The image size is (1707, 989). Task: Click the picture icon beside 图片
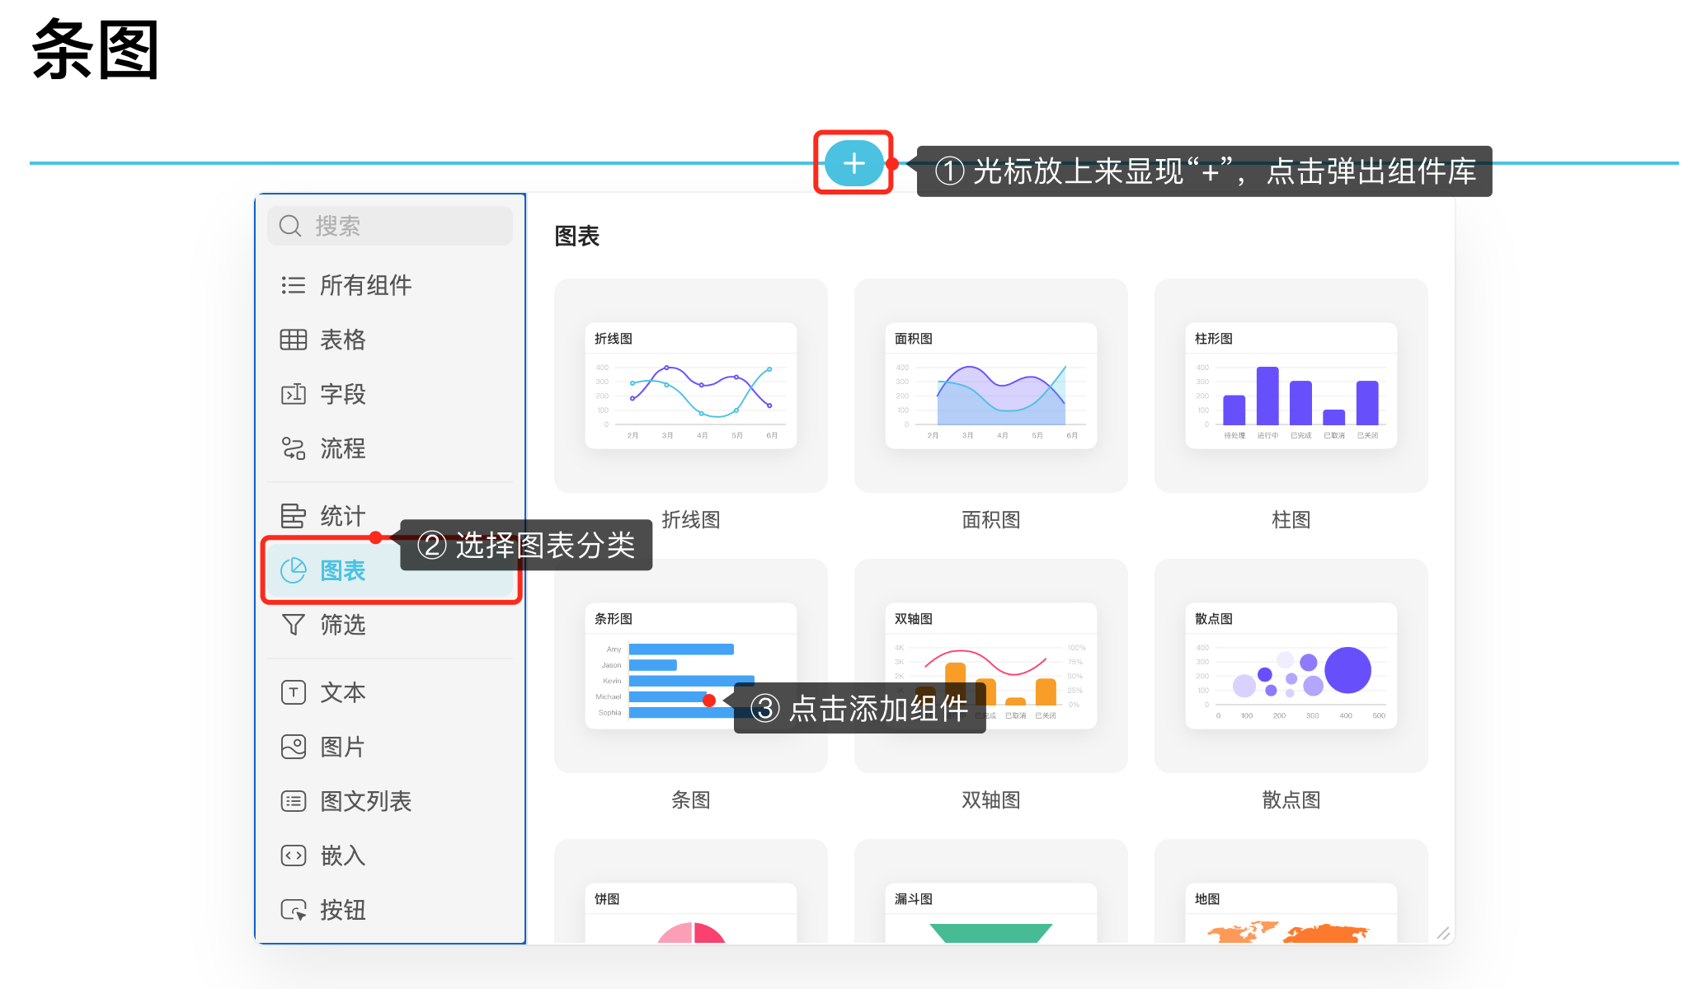293,747
